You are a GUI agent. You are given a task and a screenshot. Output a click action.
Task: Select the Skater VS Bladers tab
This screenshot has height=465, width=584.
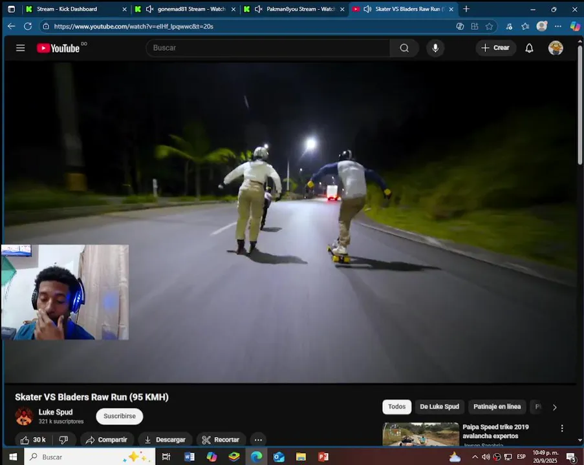pyautogui.click(x=404, y=9)
